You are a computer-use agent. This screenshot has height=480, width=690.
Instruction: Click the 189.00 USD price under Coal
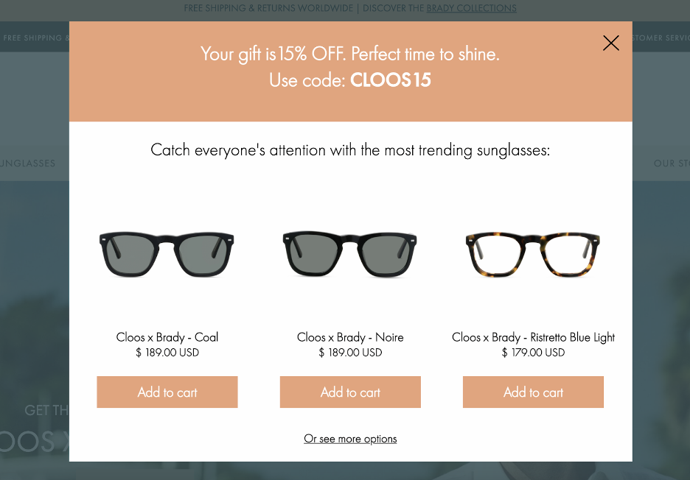coord(167,353)
